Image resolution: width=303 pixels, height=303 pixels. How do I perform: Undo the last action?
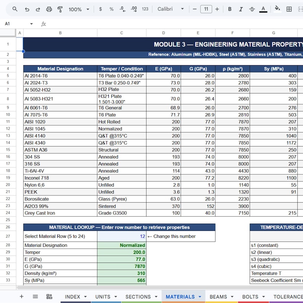[x=27, y=9]
